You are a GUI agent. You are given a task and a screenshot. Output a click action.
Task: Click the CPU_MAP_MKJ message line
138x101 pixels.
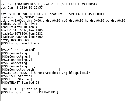[30, 92]
